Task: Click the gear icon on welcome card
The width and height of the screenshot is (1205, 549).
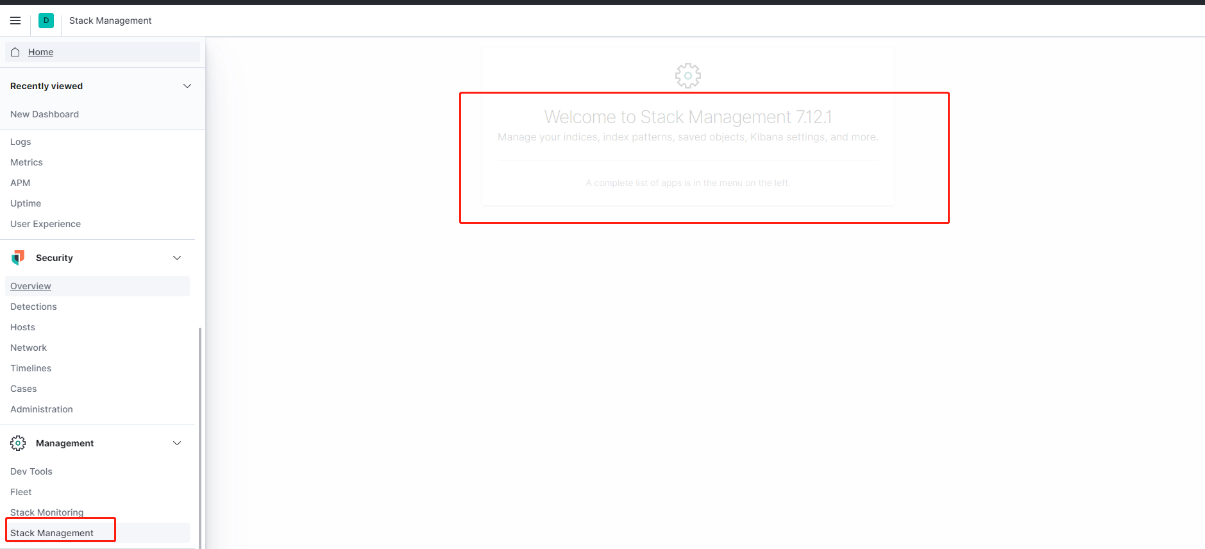Action: [x=688, y=76]
